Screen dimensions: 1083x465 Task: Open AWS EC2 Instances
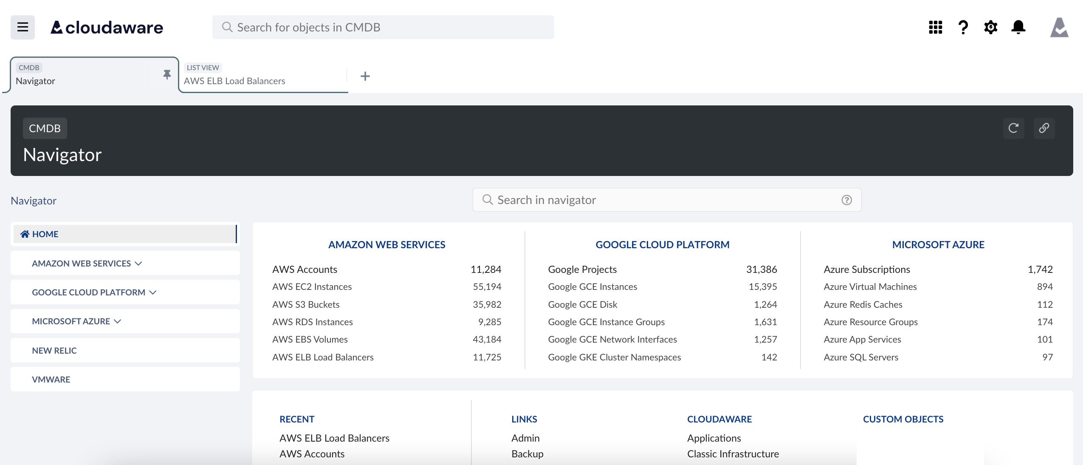point(312,286)
